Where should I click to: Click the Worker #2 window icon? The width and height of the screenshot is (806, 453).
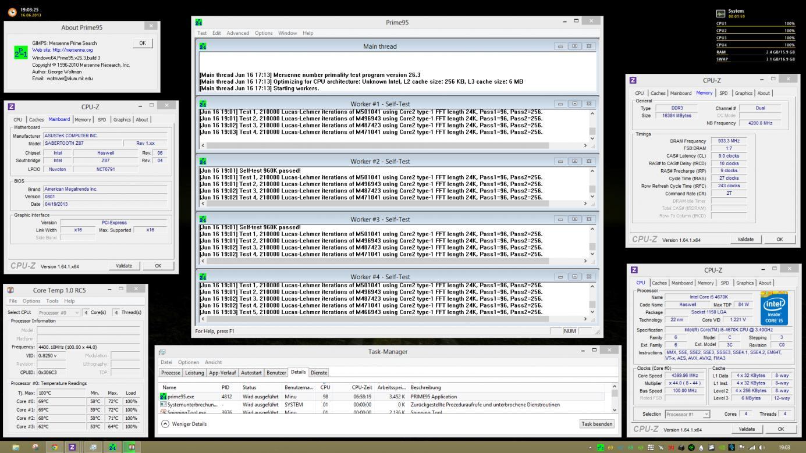pyautogui.click(x=203, y=161)
